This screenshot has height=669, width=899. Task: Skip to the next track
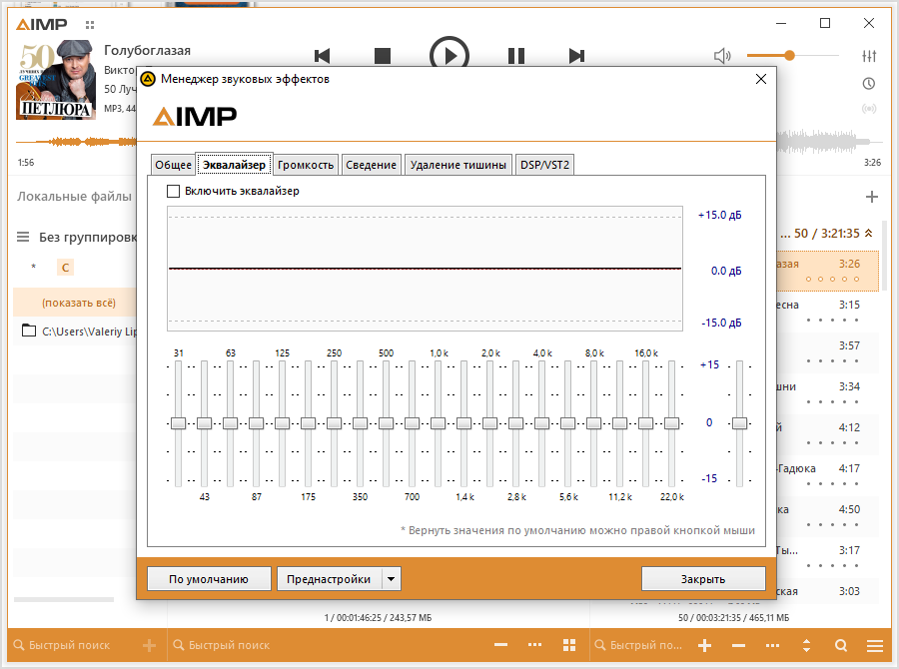click(x=576, y=56)
